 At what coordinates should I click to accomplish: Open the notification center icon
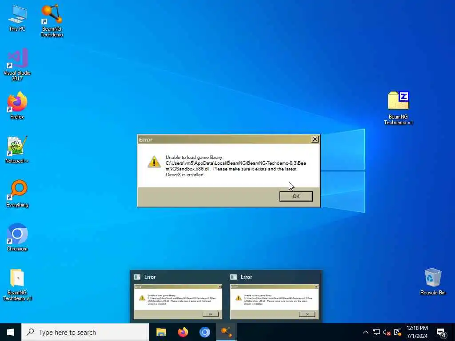point(441,332)
